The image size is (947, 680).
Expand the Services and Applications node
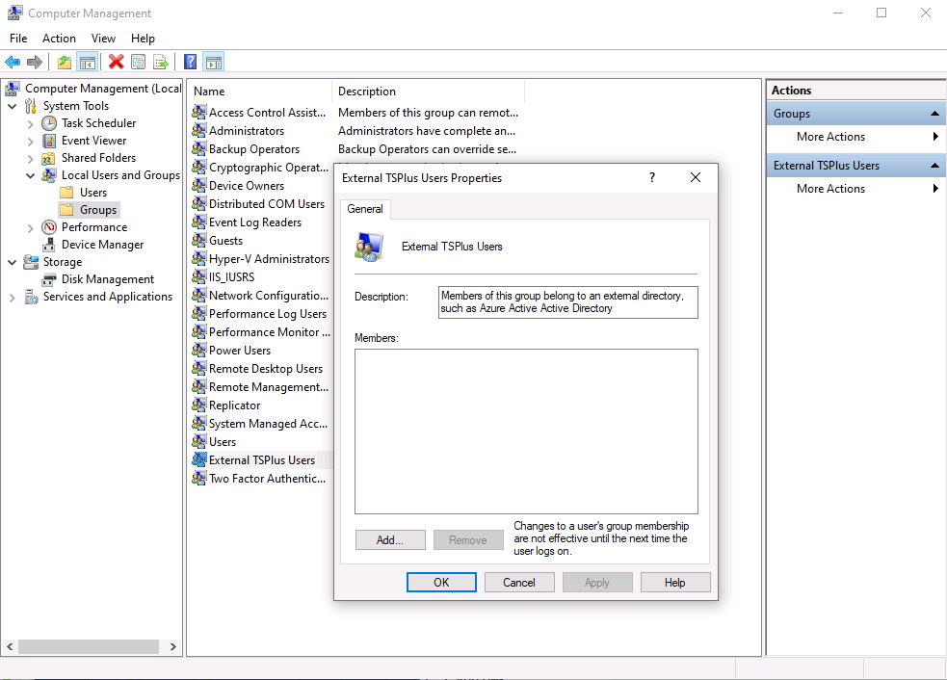pyautogui.click(x=13, y=297)
